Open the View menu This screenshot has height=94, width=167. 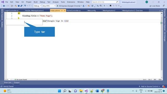click(x=17, y=2)
